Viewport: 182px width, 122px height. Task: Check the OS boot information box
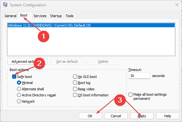click(x=75, y=95)
